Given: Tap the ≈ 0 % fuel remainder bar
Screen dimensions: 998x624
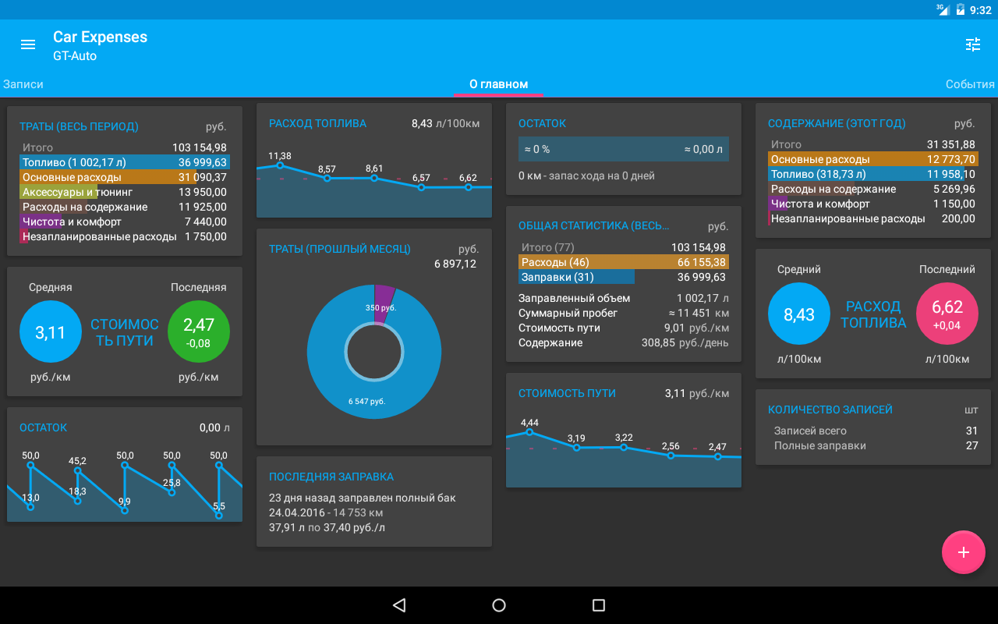Looking at the screenshot, I should (x=624, y=149).
